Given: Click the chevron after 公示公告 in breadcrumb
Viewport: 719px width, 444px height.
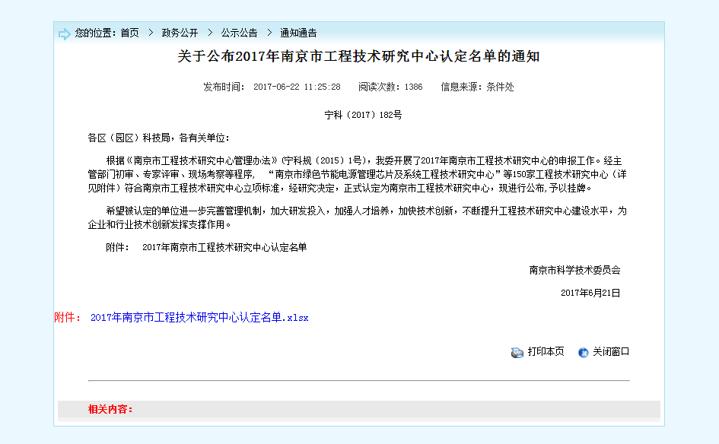Looking at the screenshot, I should pyautogui.click(x=269, y=33).
